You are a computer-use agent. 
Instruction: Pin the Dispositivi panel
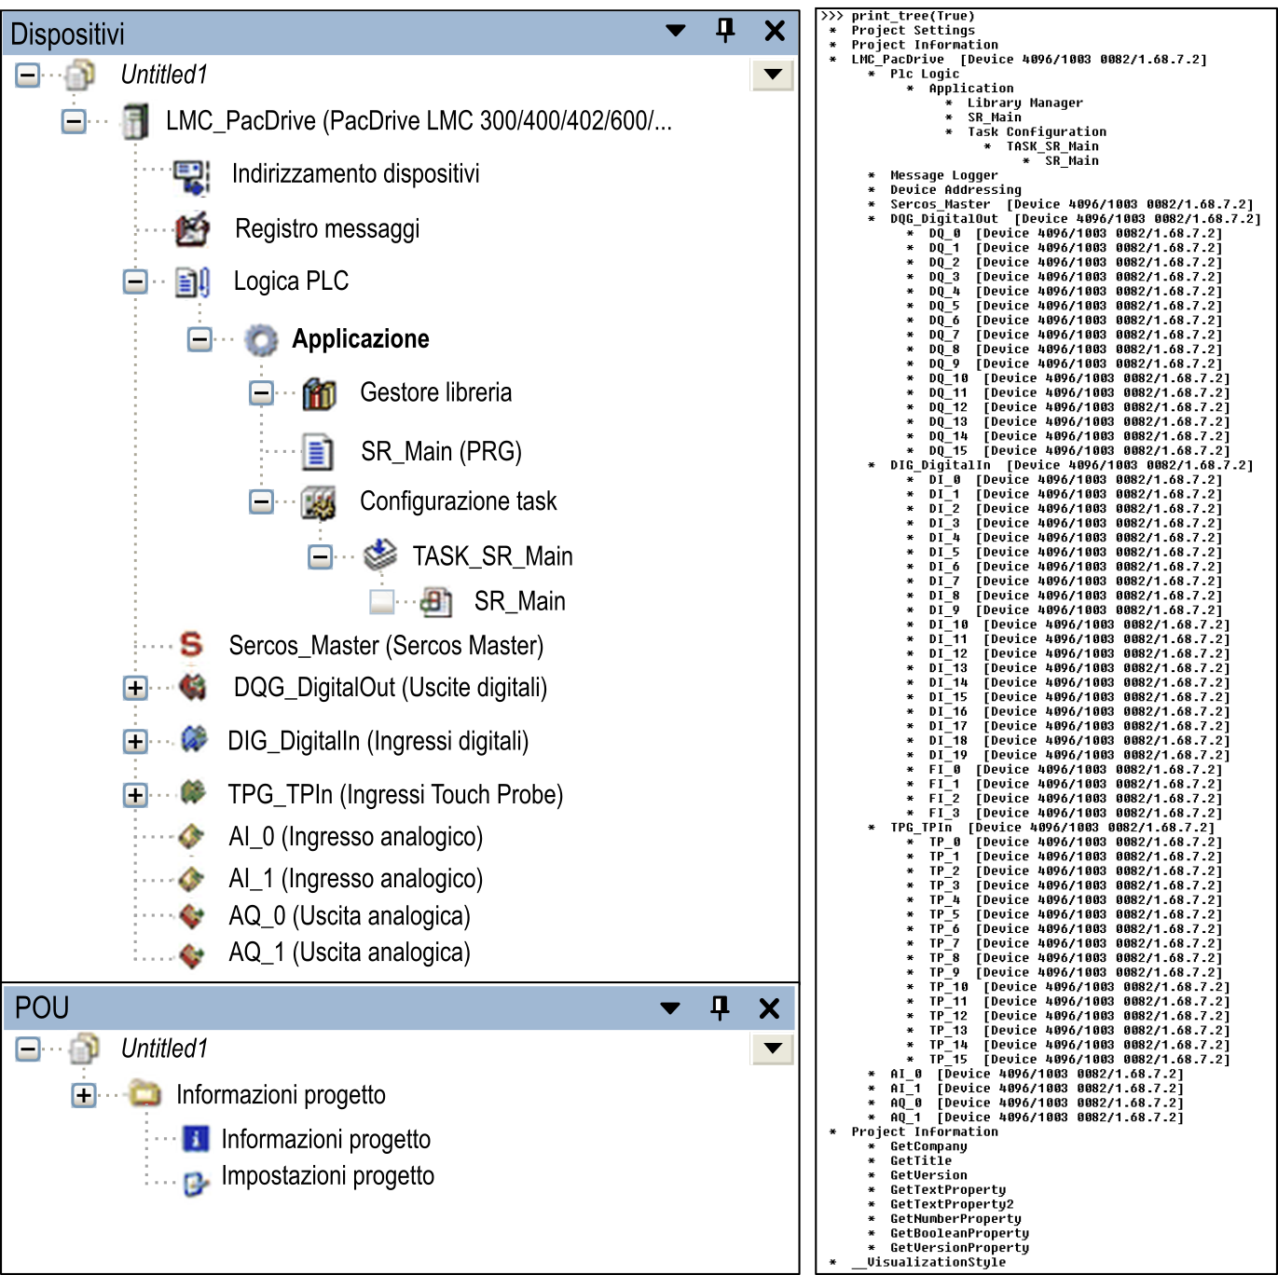(725, 31)
